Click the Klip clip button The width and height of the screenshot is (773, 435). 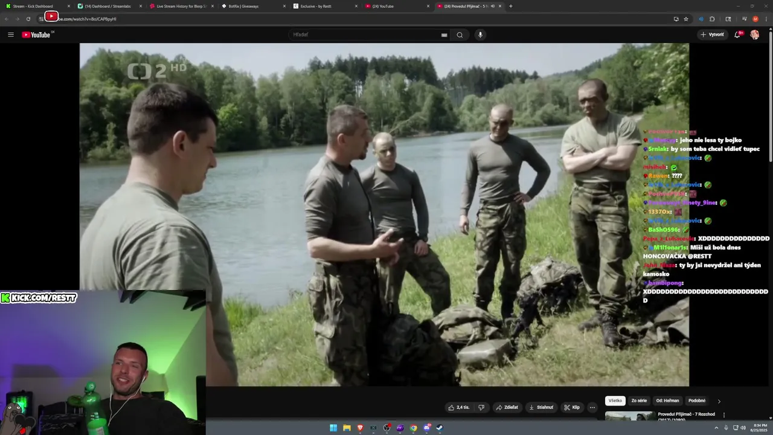point(571,407)
